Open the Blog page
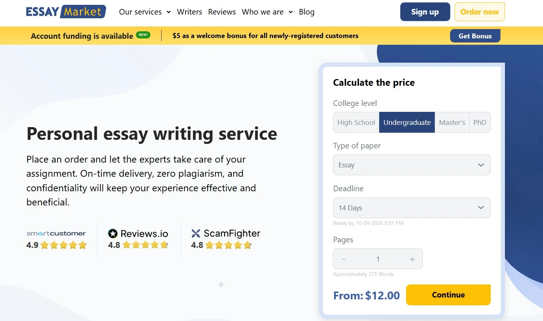The width and height of the screenshot is (543, 321). (x=307, y=12)
